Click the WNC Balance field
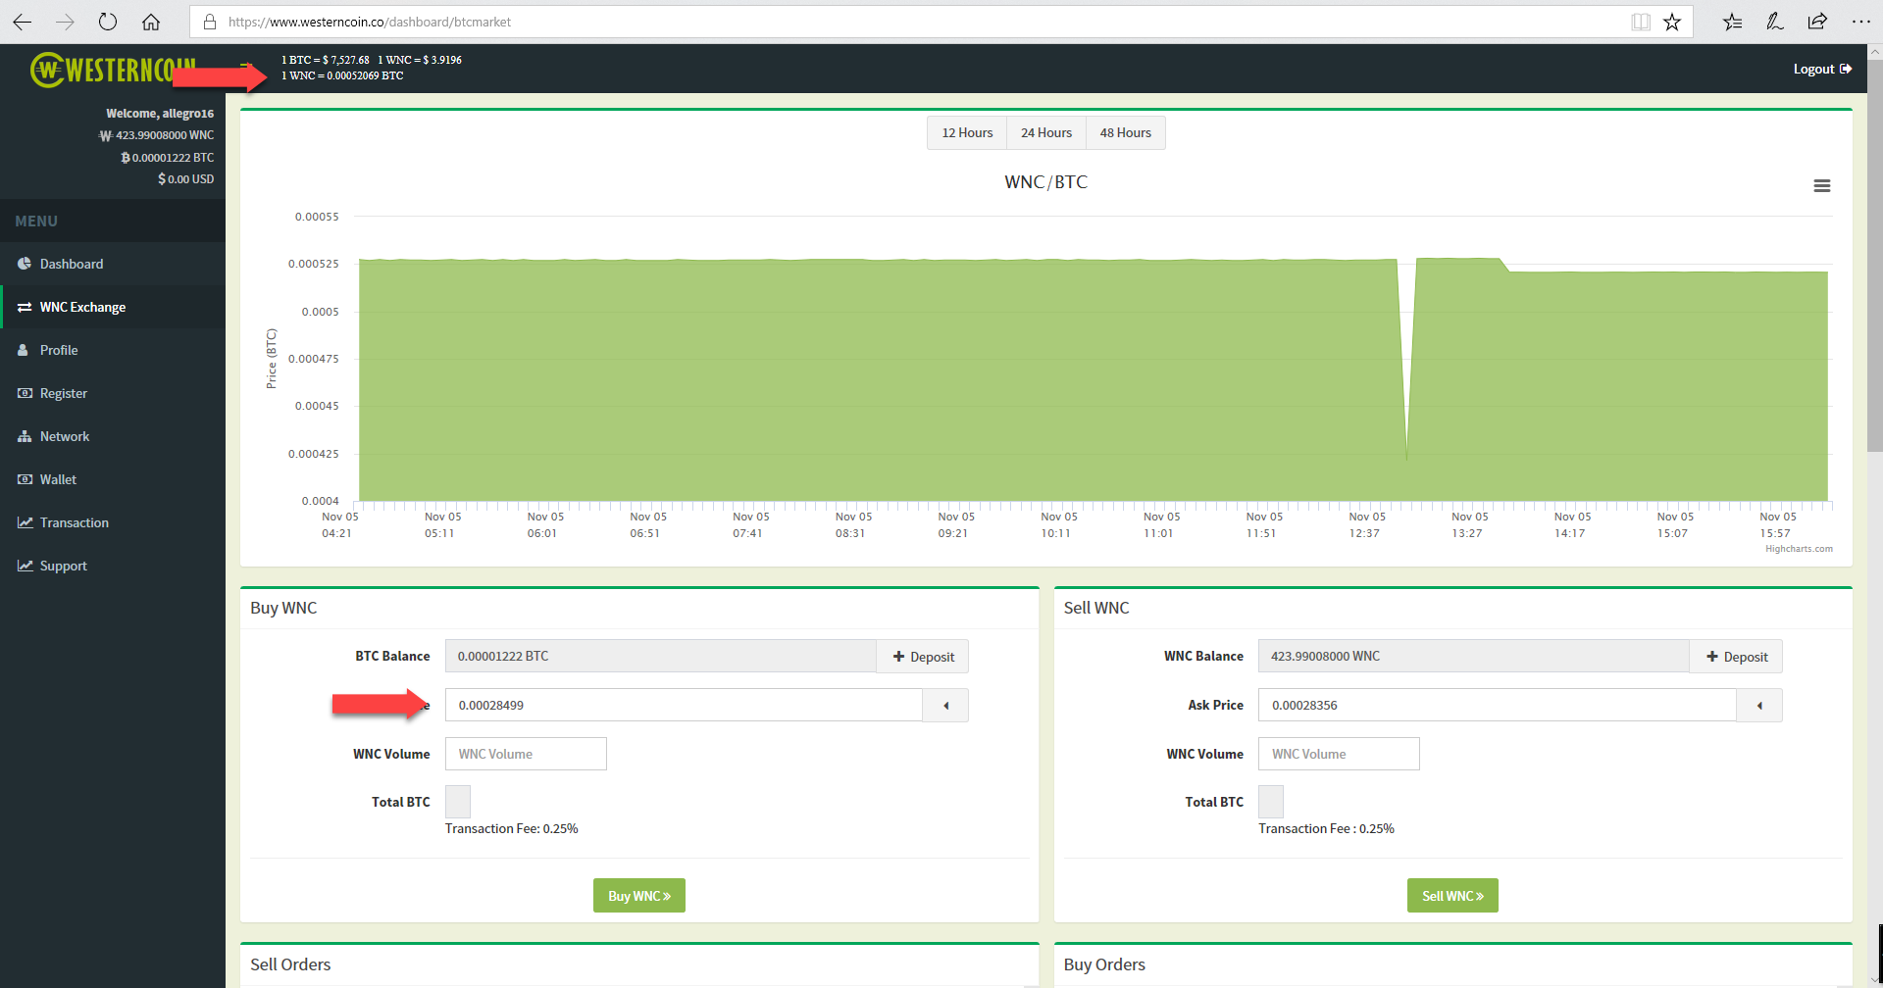1883x988 pixels. tap(1474, 657)
